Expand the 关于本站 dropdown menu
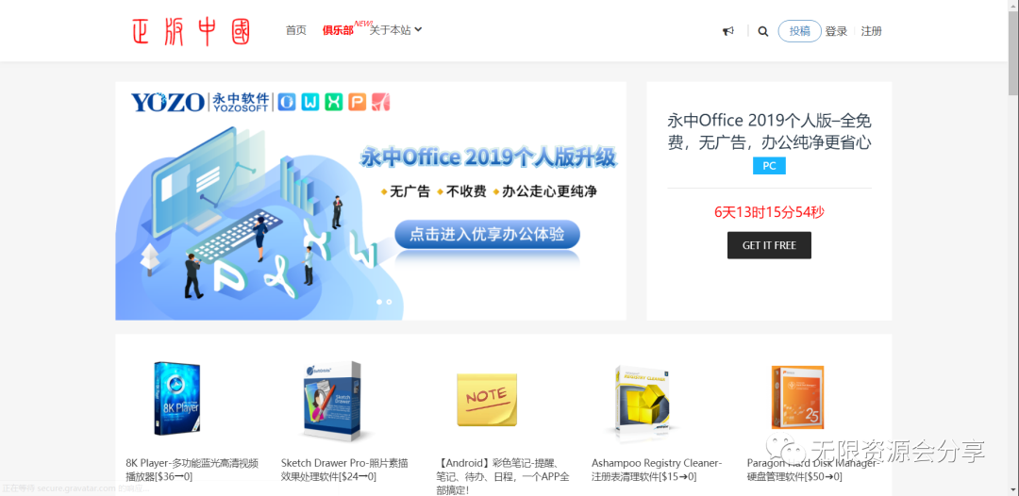The width and height of the screenshot is (1019, 496). pyautogui.click(x=395, y=30)
